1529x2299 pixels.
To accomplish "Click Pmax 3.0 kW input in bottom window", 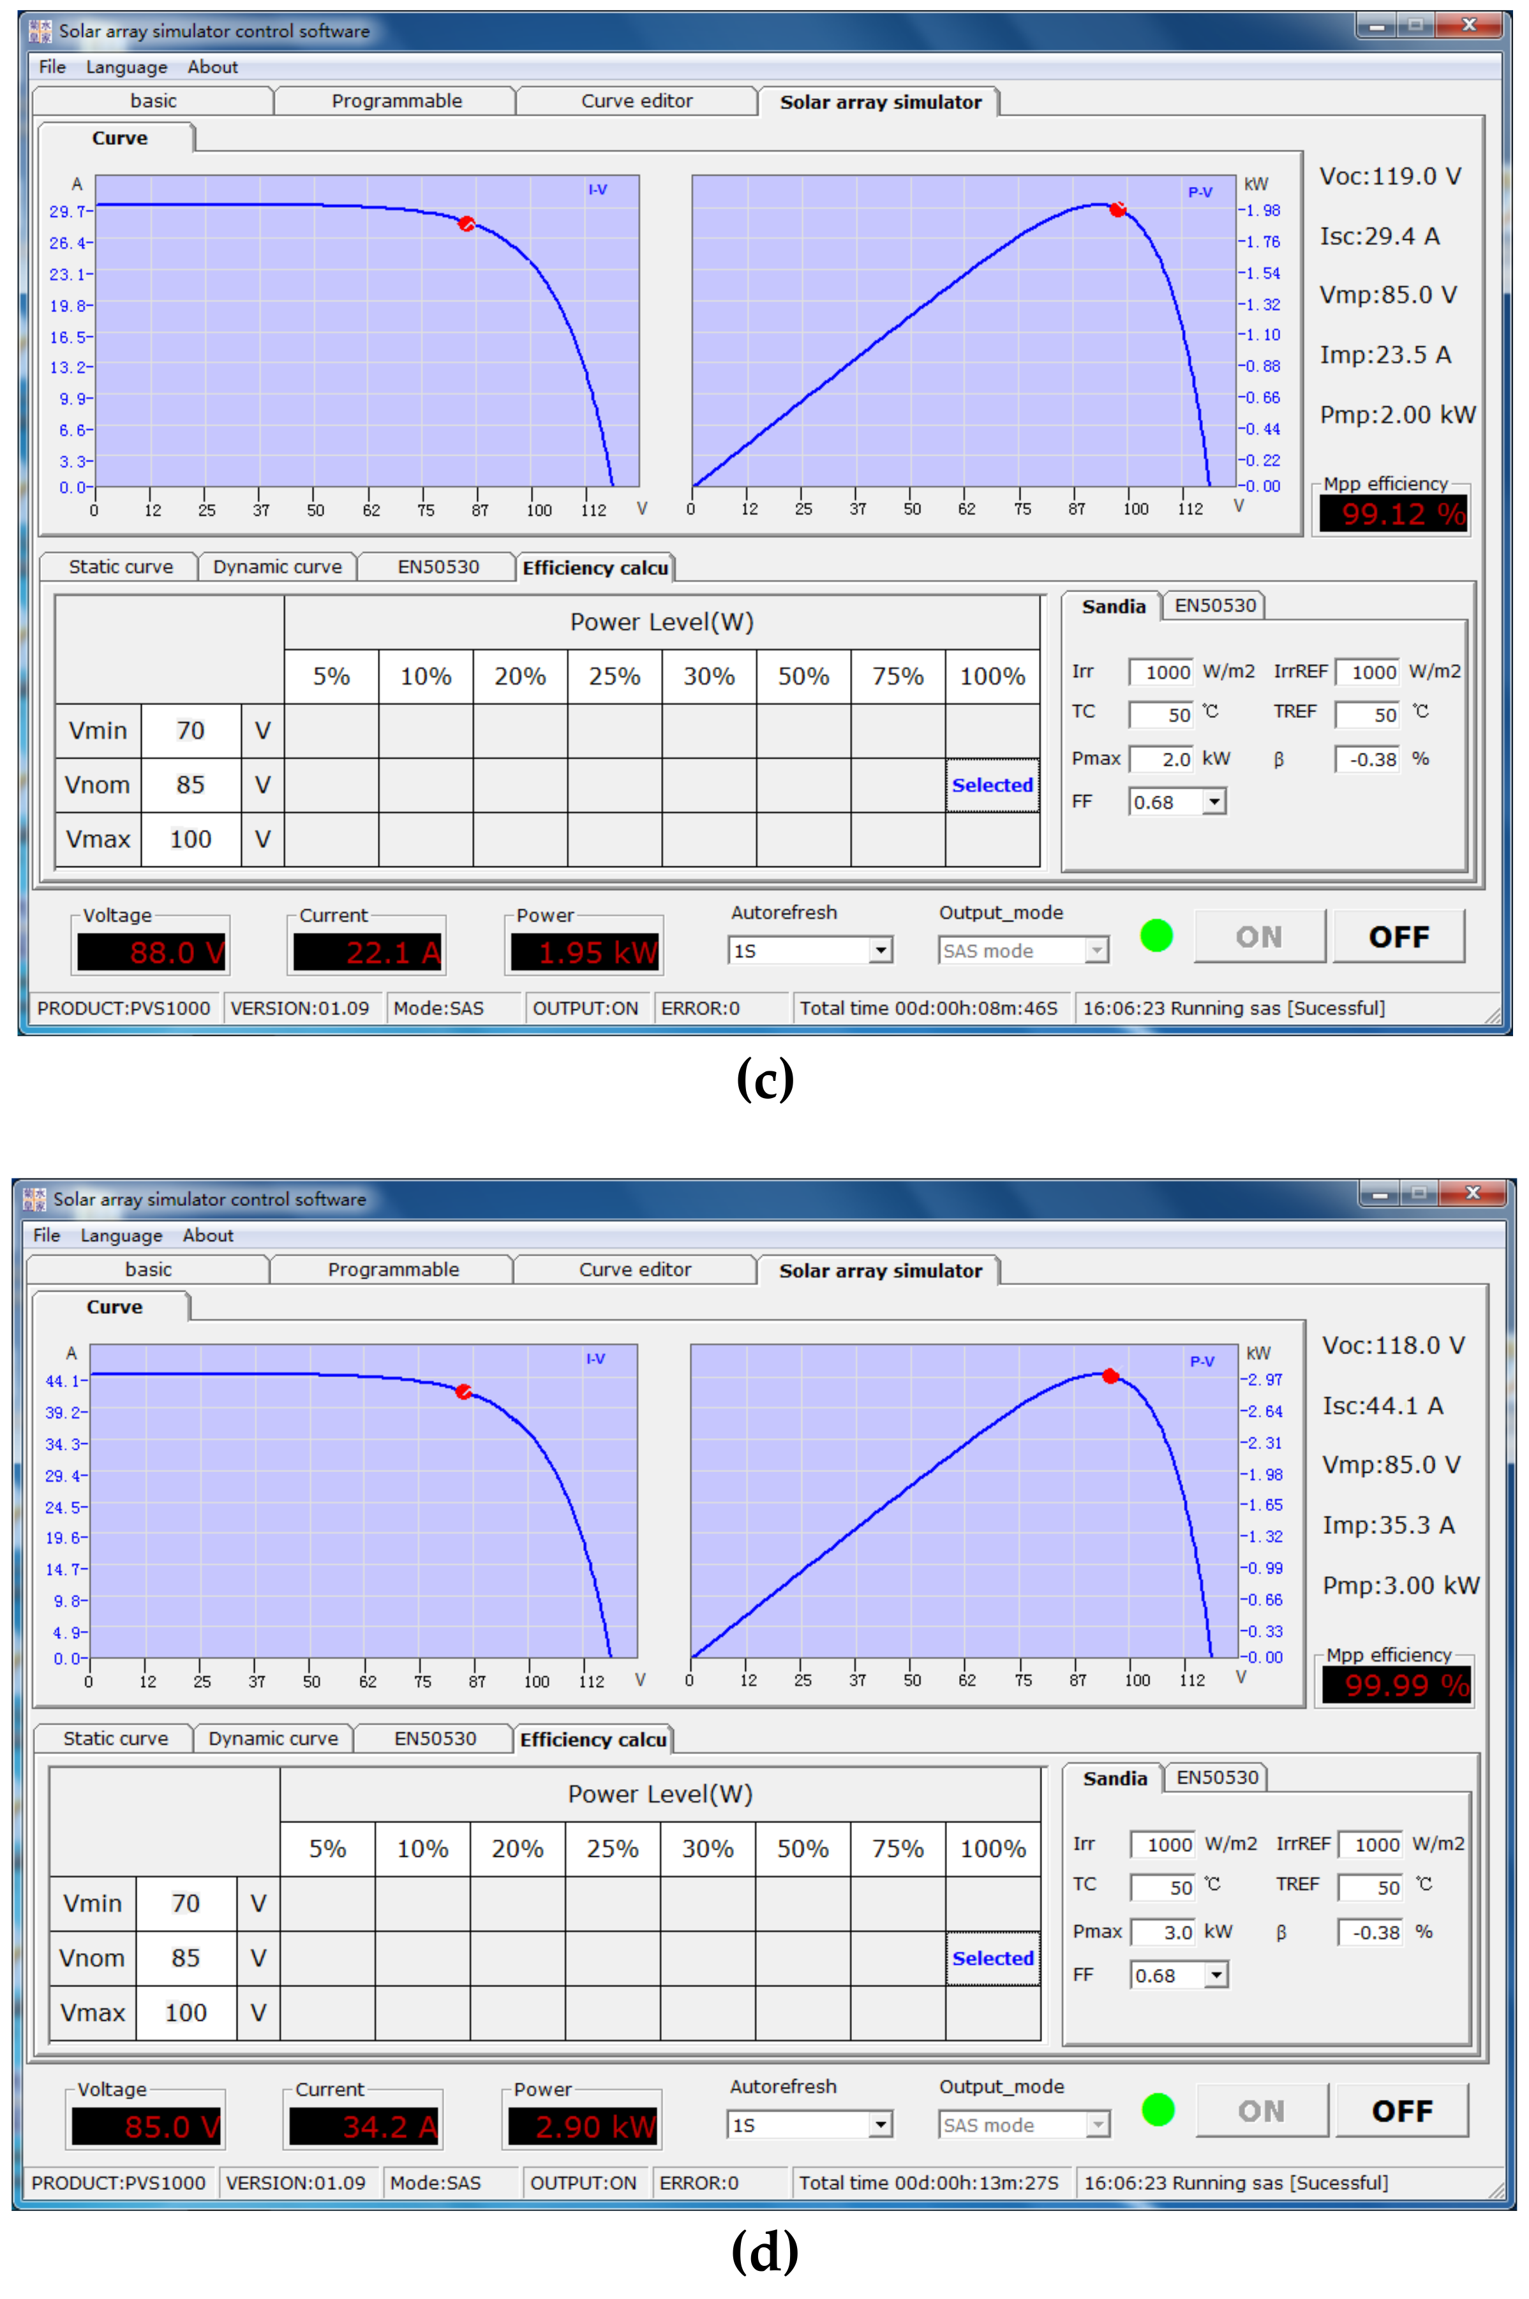I will click(x=1162, y=1931).
